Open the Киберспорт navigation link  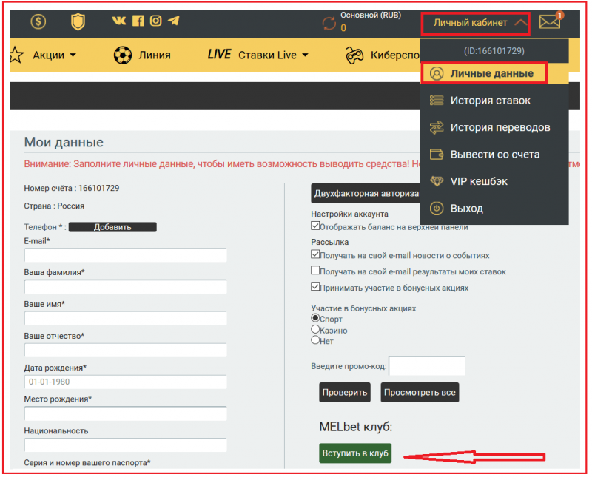395,55
